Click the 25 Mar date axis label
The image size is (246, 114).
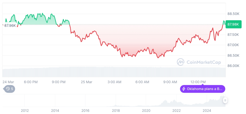(x=87, y=82)
